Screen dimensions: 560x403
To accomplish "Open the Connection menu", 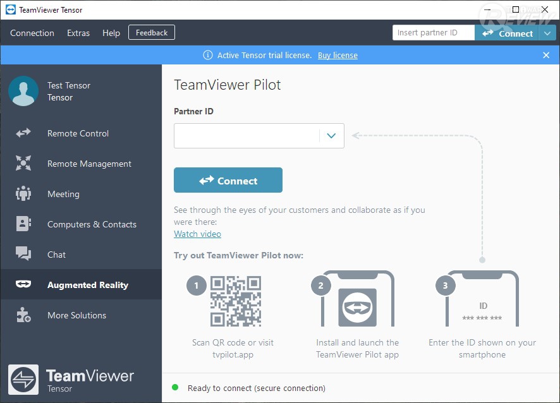I will 32,33.
